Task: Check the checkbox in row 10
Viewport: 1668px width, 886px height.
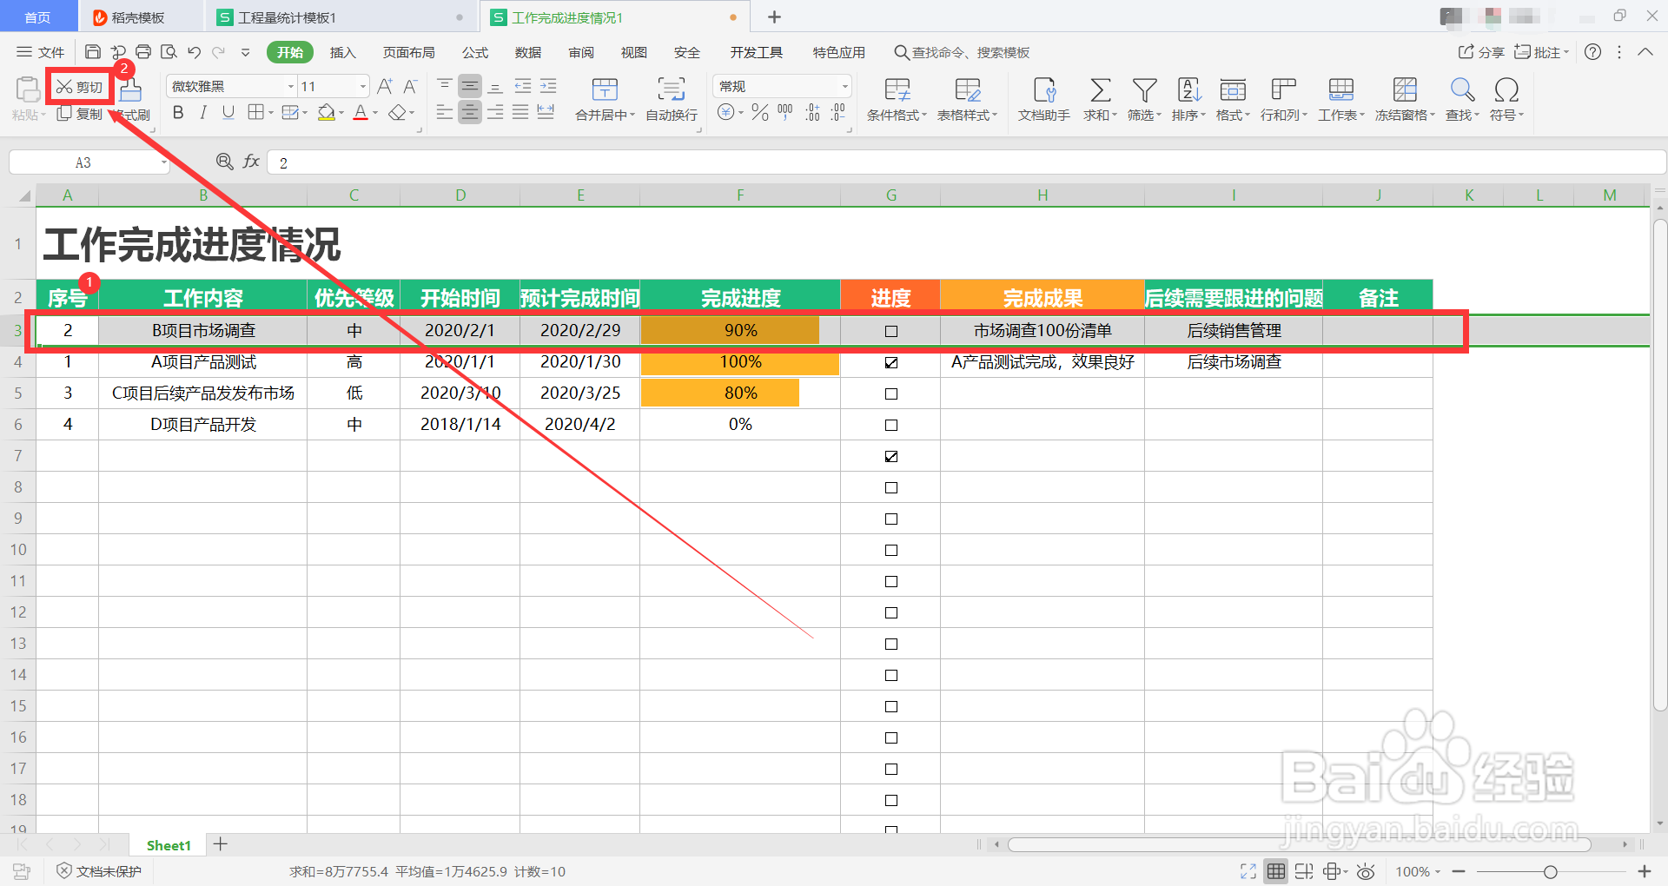Action: (x=890, y=550)
